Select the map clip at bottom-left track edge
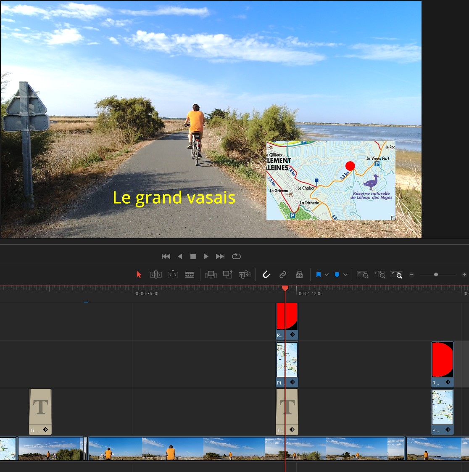 pos(8,448)
